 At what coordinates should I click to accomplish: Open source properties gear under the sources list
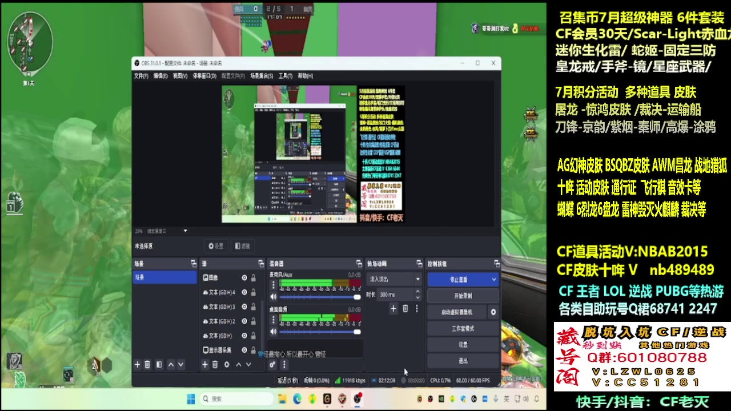pyautogui.click(x=227, y=364)
